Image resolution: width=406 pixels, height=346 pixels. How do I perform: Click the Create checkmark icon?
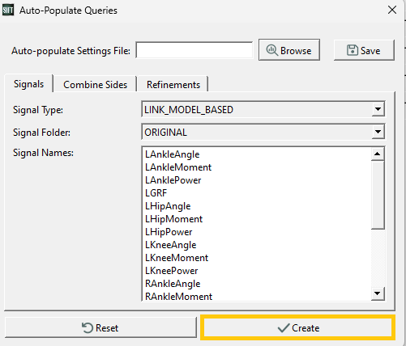[x=284, y=328]
